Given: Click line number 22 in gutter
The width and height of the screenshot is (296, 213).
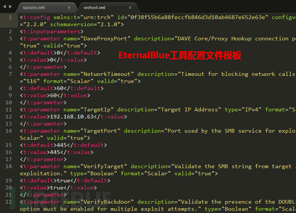Looking at the screenshot, I should pyautogui.click(x=9, y=202).
